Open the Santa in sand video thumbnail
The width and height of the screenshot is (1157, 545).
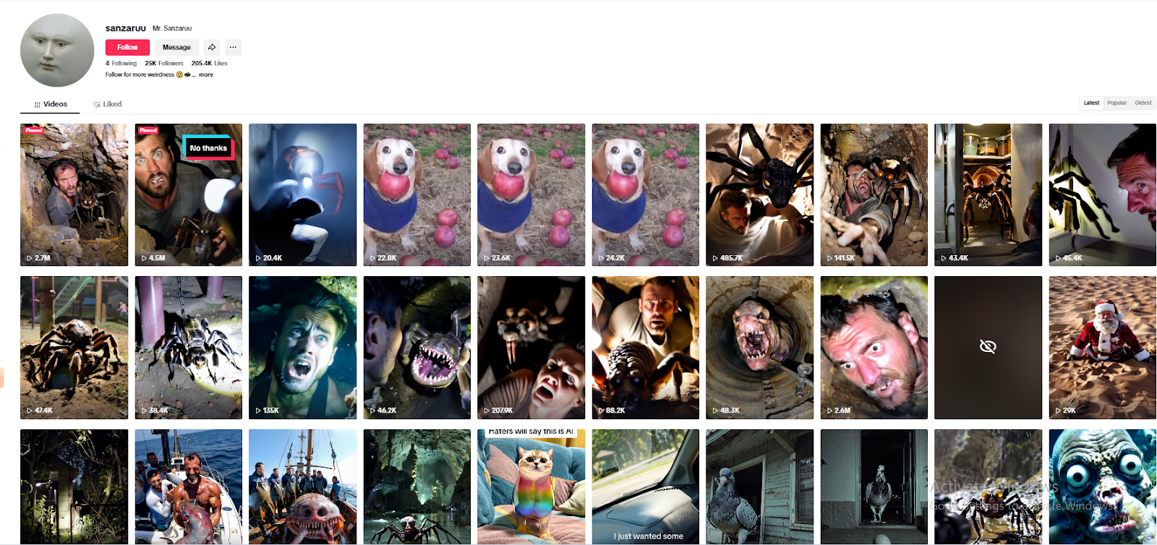(1102, 348)
